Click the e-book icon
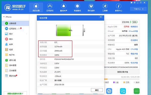The image size is (151, 95). [7, 55]
